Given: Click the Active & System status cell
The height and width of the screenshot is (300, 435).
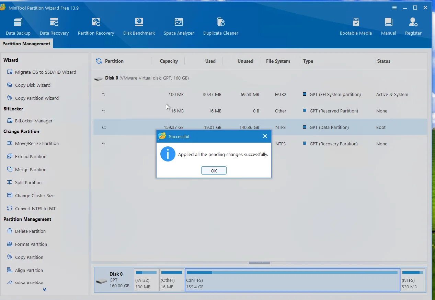Looking at the screenshot, I should 392,94.
